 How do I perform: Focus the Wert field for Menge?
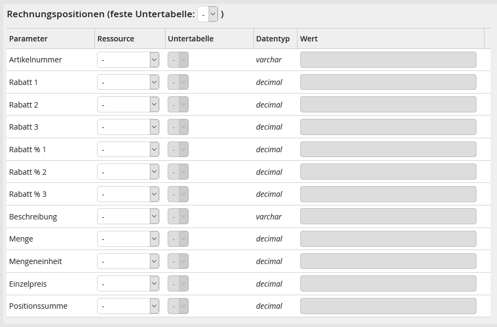(x=388, y=239)
